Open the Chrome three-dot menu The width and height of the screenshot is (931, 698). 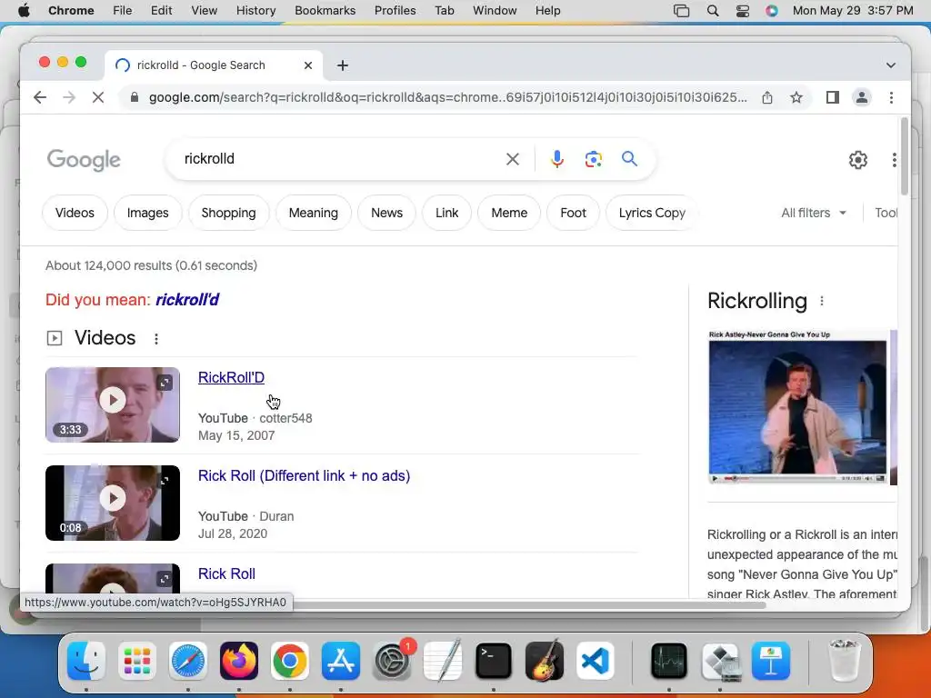click(x=891, y=97)
